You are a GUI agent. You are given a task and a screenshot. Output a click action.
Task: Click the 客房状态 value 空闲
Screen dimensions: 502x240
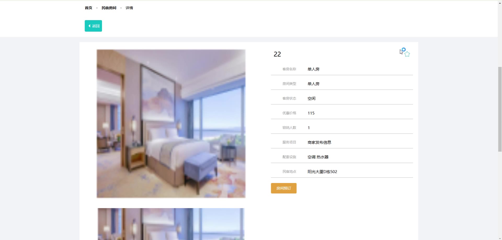point(311,98)
